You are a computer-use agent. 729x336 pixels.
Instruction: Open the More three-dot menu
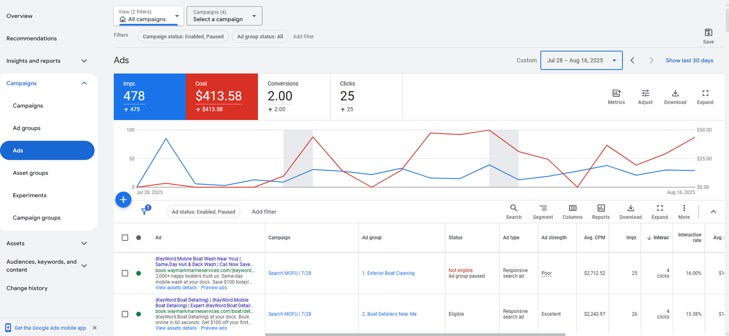point(684,208)
